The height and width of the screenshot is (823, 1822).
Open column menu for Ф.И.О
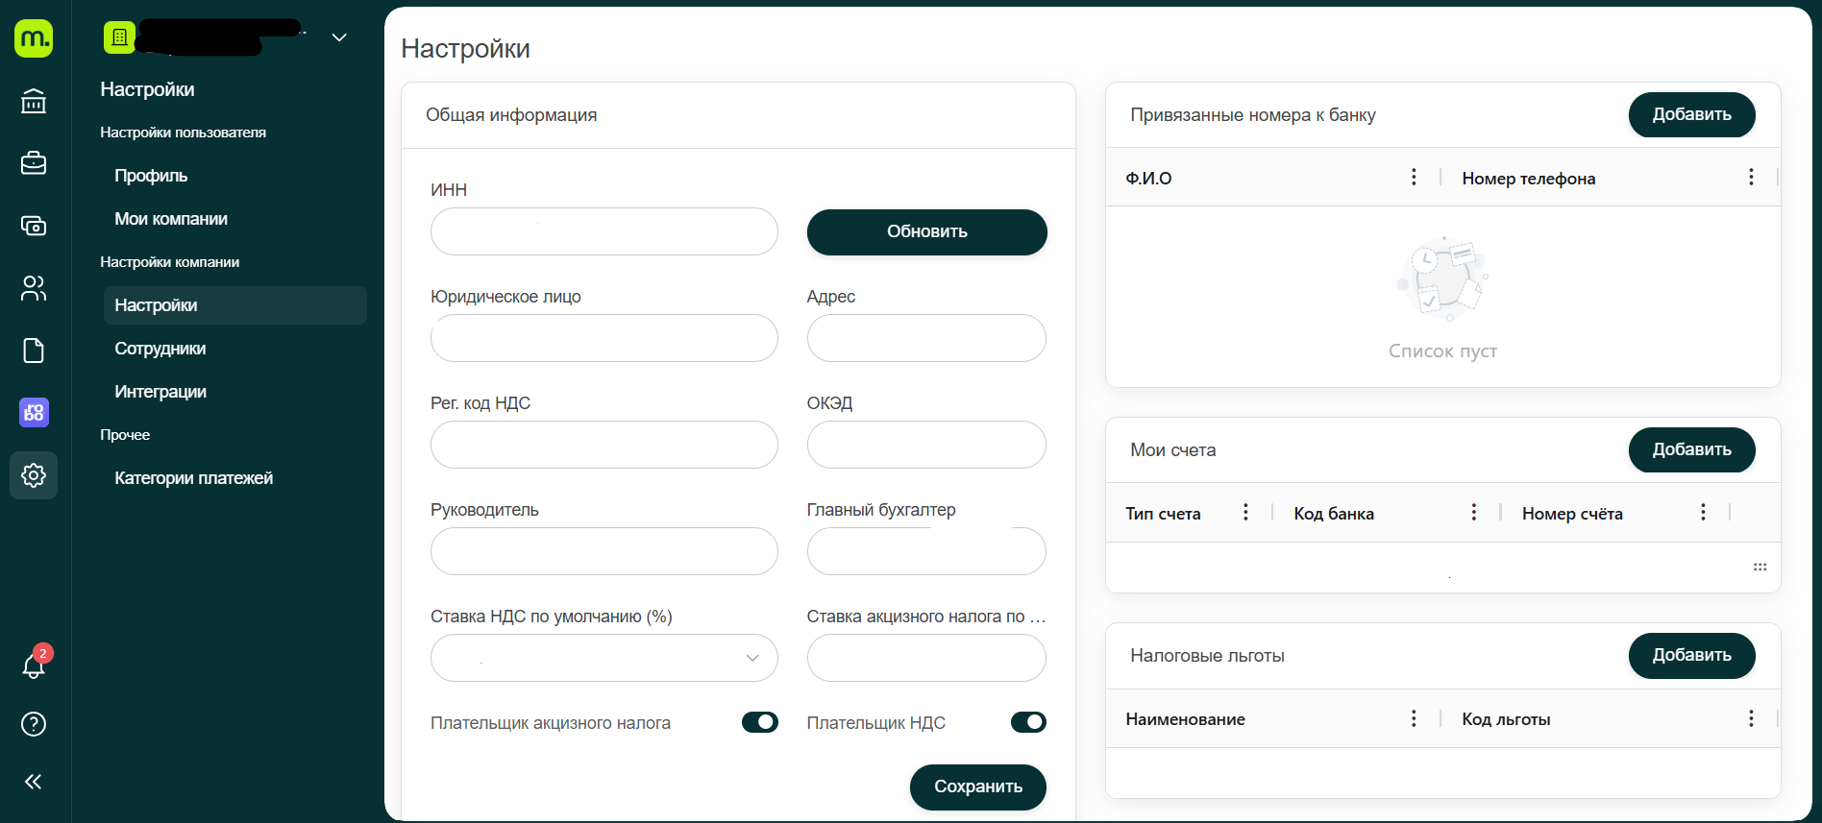[x=1414, y=177]
